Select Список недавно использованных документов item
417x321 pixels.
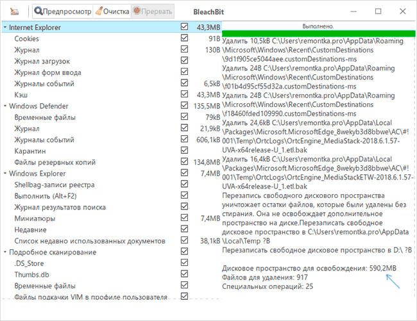[x=90, y=241]
